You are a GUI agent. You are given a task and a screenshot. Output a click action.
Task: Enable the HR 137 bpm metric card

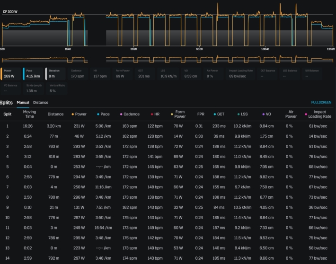click(101, 73)
